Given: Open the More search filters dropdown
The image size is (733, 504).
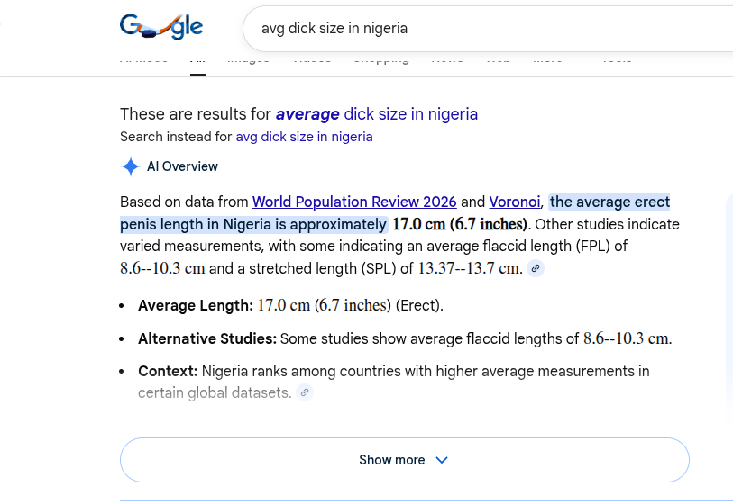Looking at the screenshot, I should point(547,60).
